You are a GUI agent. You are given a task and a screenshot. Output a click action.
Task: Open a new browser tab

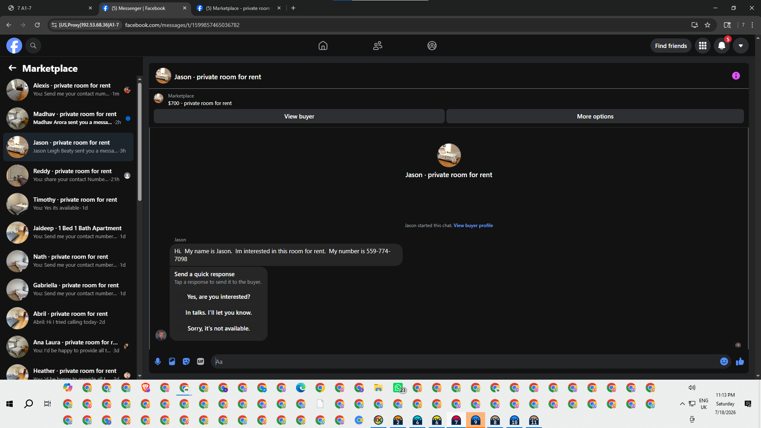293,8
